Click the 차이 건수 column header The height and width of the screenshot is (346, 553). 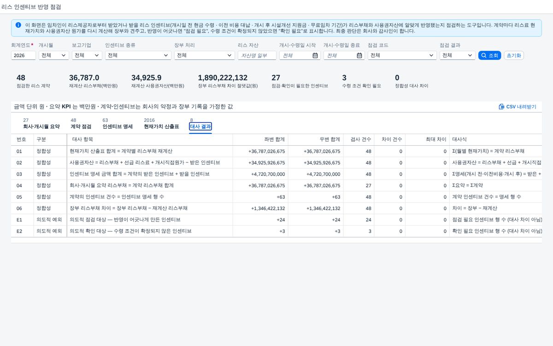click(390, 139)
